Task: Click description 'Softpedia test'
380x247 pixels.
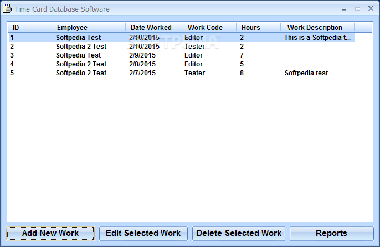Action: [x=306, y=73]
